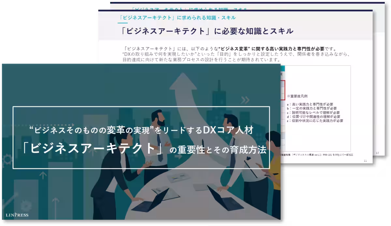The width and height of the screenshot is (391, 226).
Task: Click the LINPRESS logo
Action: [x=17, y=215]
